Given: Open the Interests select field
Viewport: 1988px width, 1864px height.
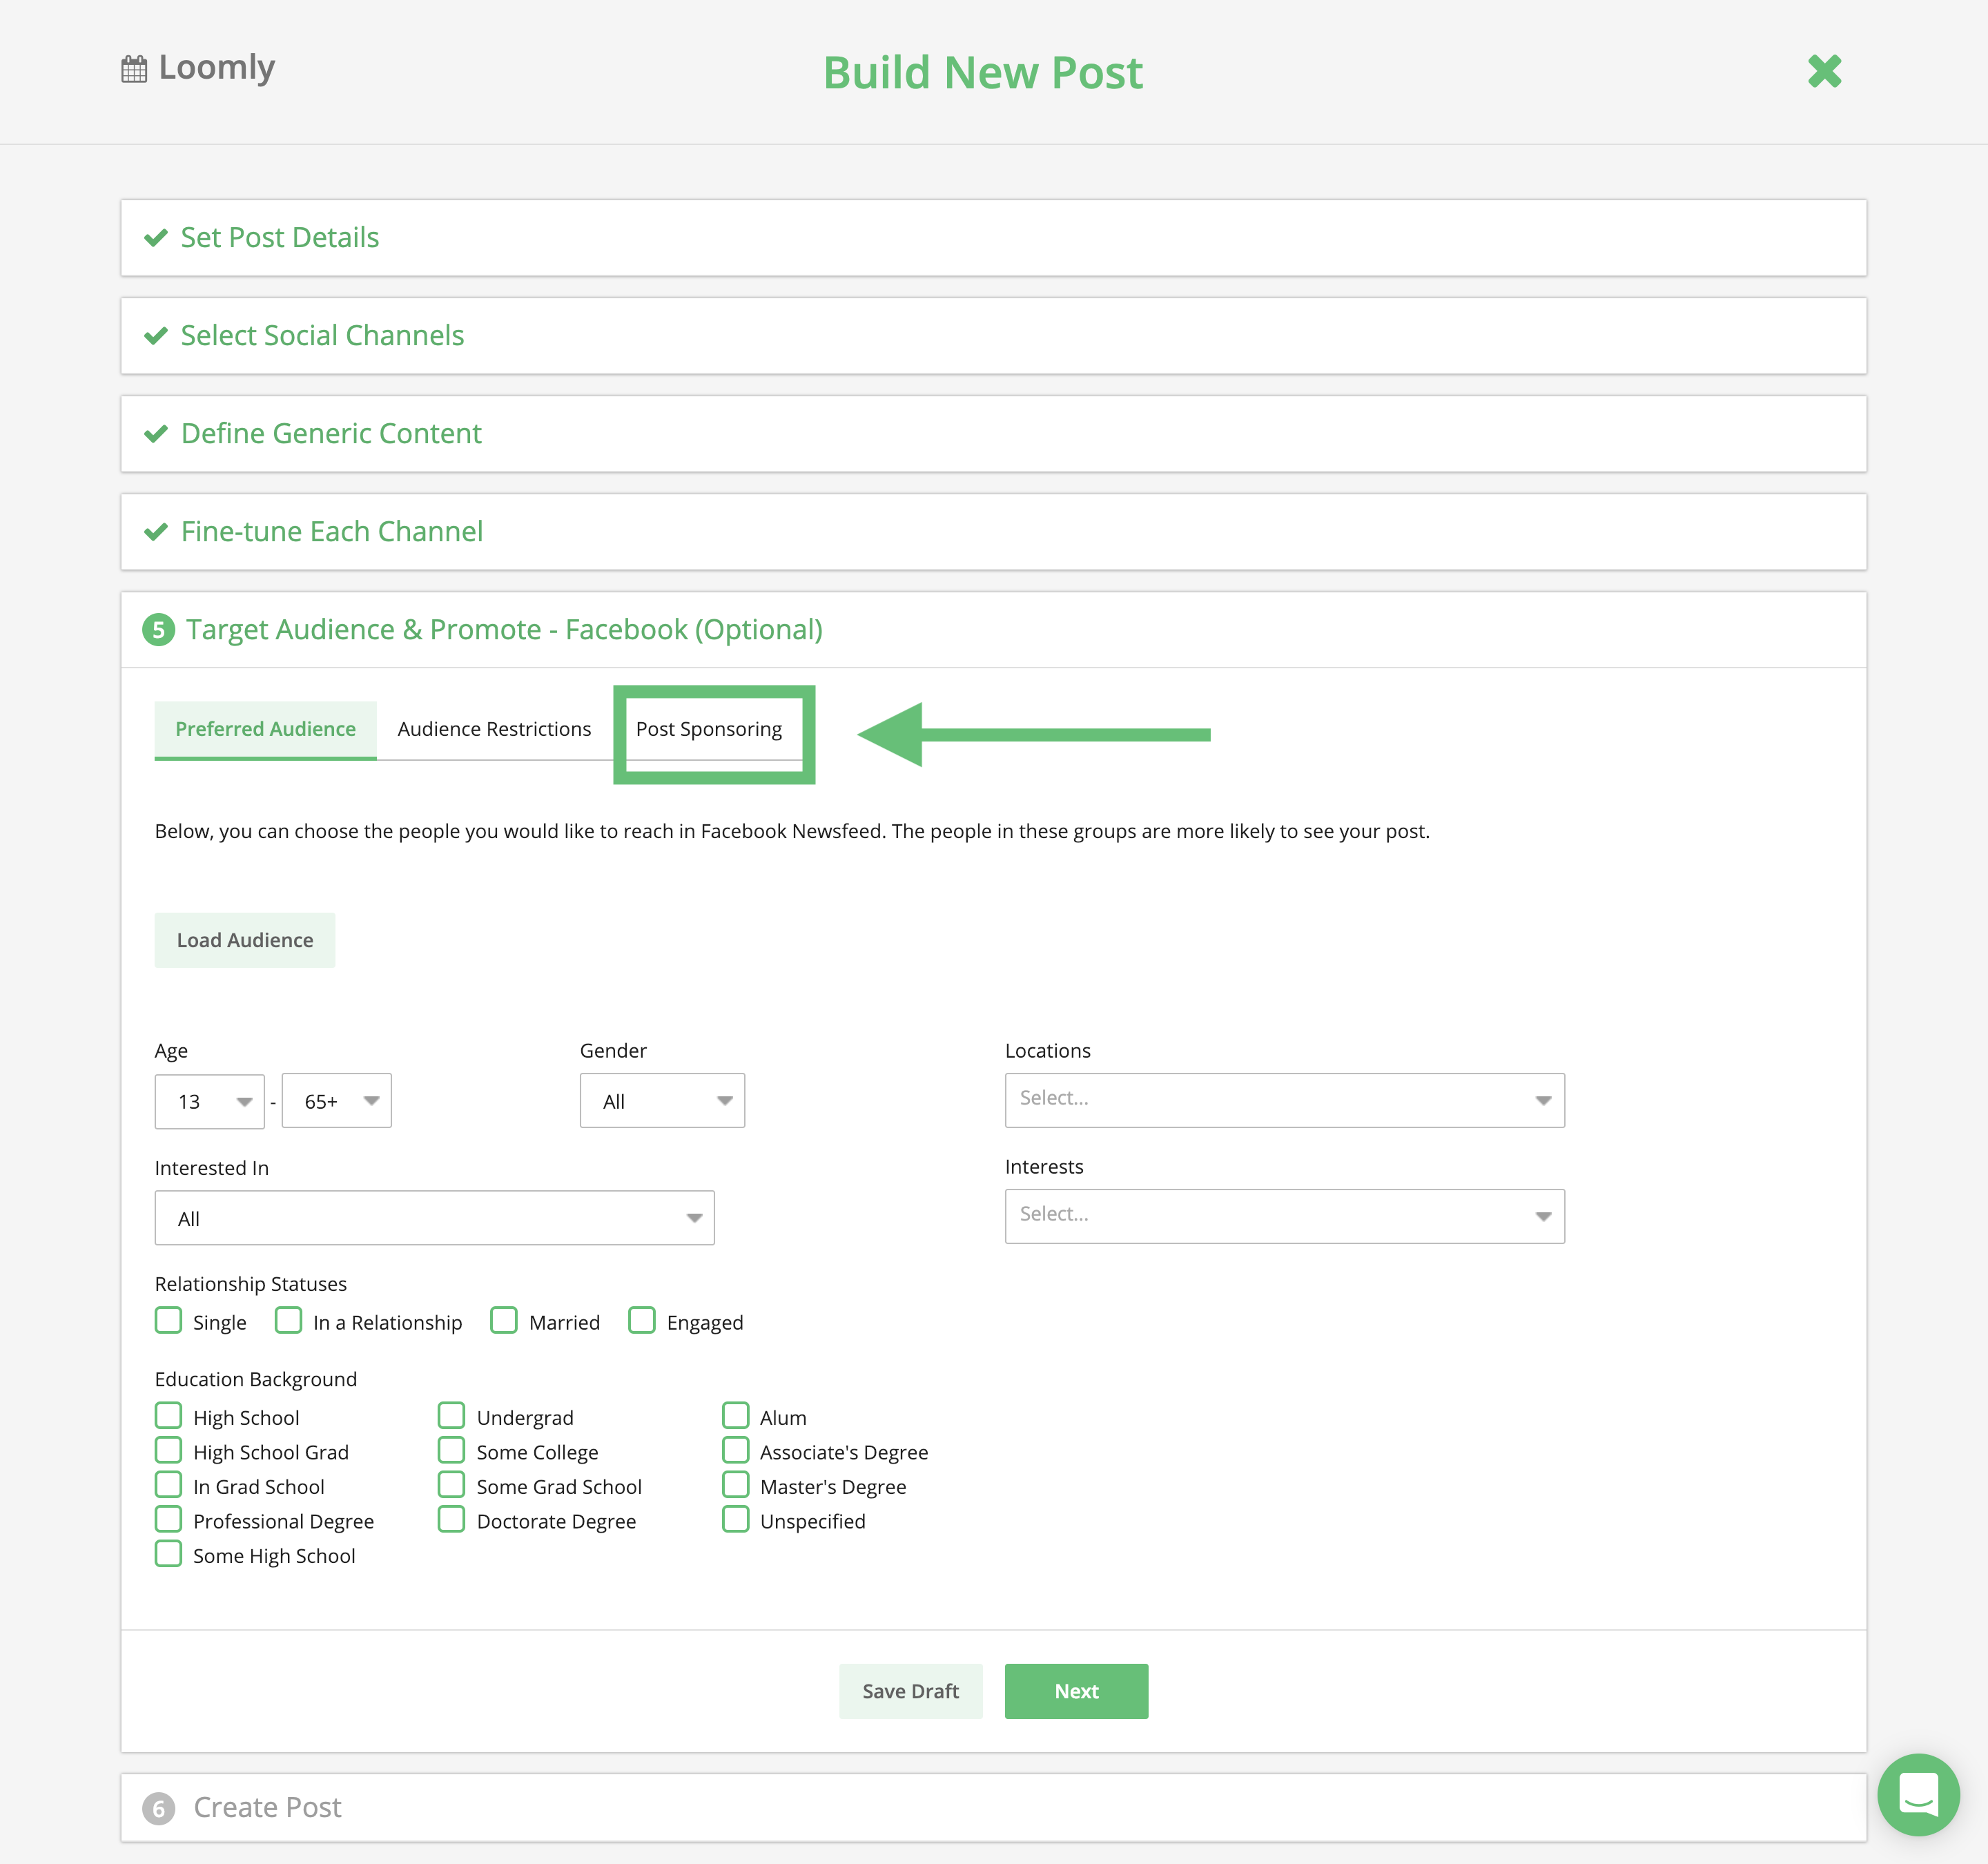Looking at the screenshot, I should coord(1284,1216).
